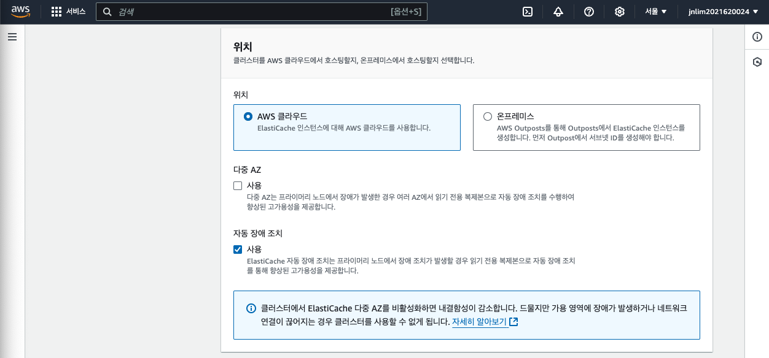Click the 자동 장애 조치 label
The height and width of the screenshot is (358, 769).
point(258,234)
